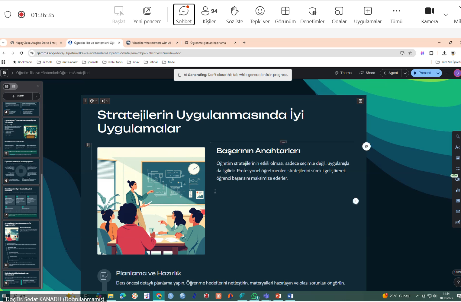Click the Theme button
The width and height of the screenshot is (461, 302).
(343, 73)
